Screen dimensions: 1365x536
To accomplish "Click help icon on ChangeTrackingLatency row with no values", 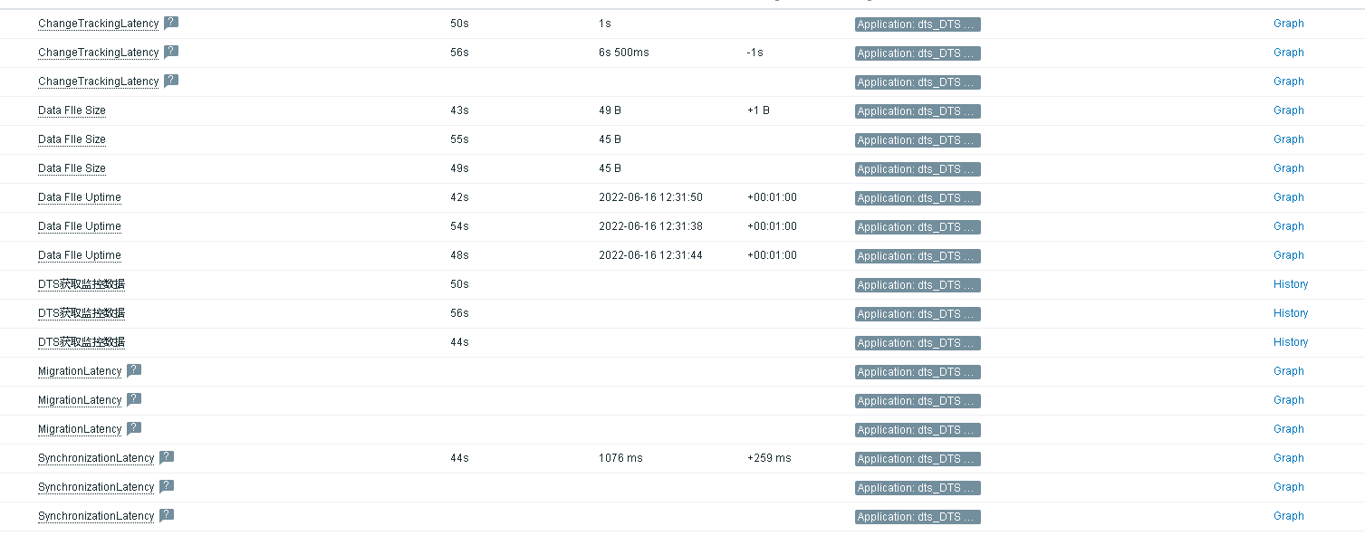I will (x=170, y=81).
